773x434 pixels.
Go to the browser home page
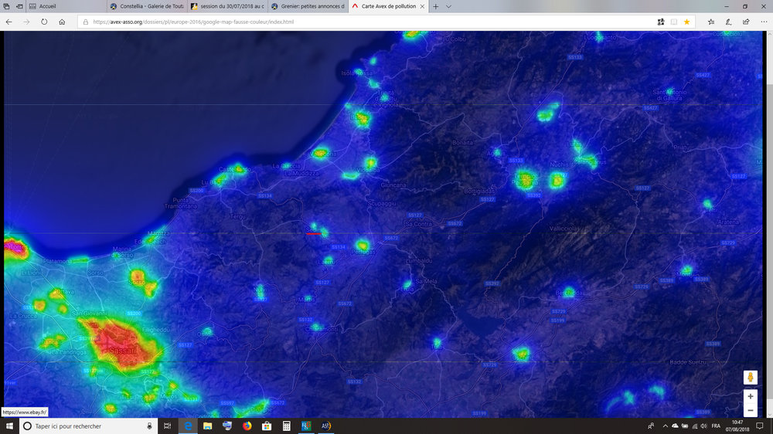(62, 22)
